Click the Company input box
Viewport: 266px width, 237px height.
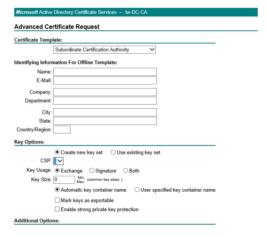105,92
